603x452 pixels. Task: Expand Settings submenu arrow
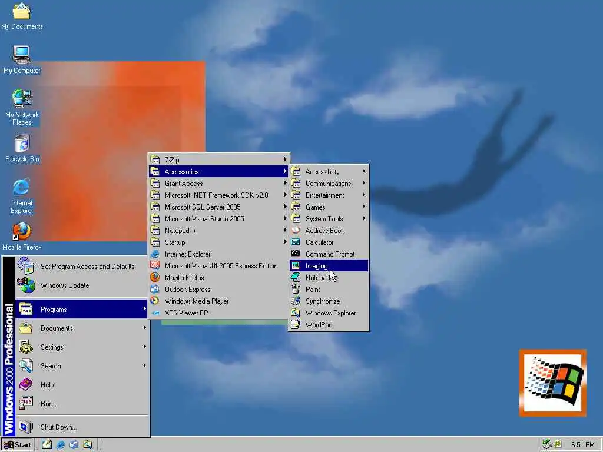click(145, 347)
